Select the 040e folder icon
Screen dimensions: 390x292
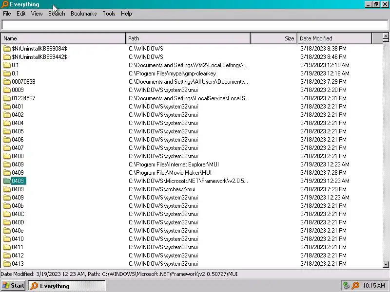click(7, 231)
